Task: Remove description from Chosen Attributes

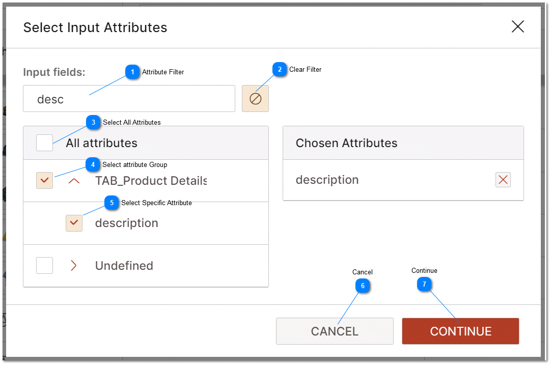Action: (x=503, y=180)
